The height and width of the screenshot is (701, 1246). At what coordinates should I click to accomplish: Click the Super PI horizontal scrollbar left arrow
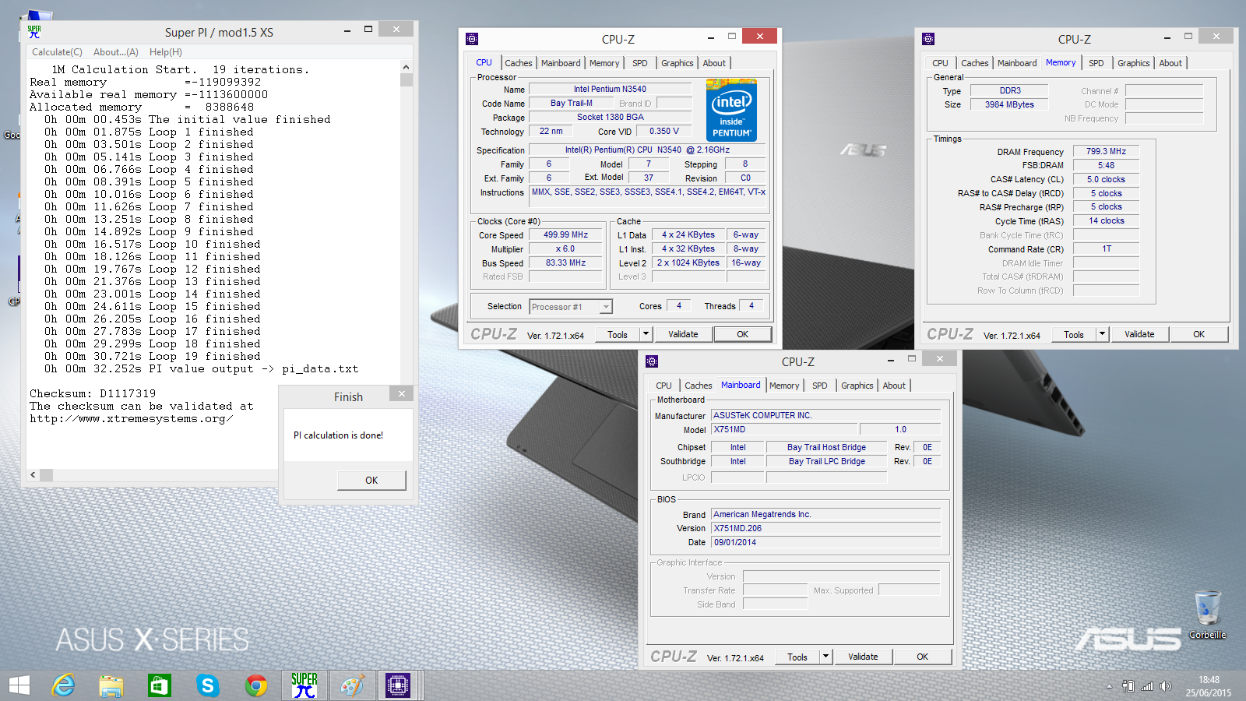[x=33, y=474]
